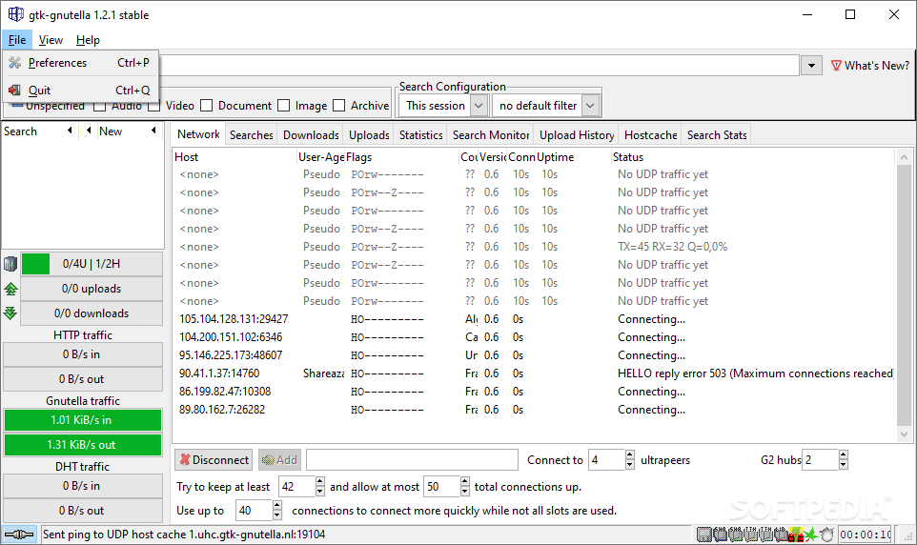Open the View menu
Viewport: 917px width, 545px height.
[51, 40]
